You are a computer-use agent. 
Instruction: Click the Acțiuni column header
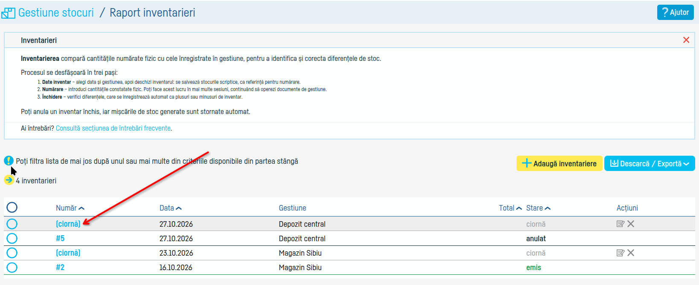[627, 208]
